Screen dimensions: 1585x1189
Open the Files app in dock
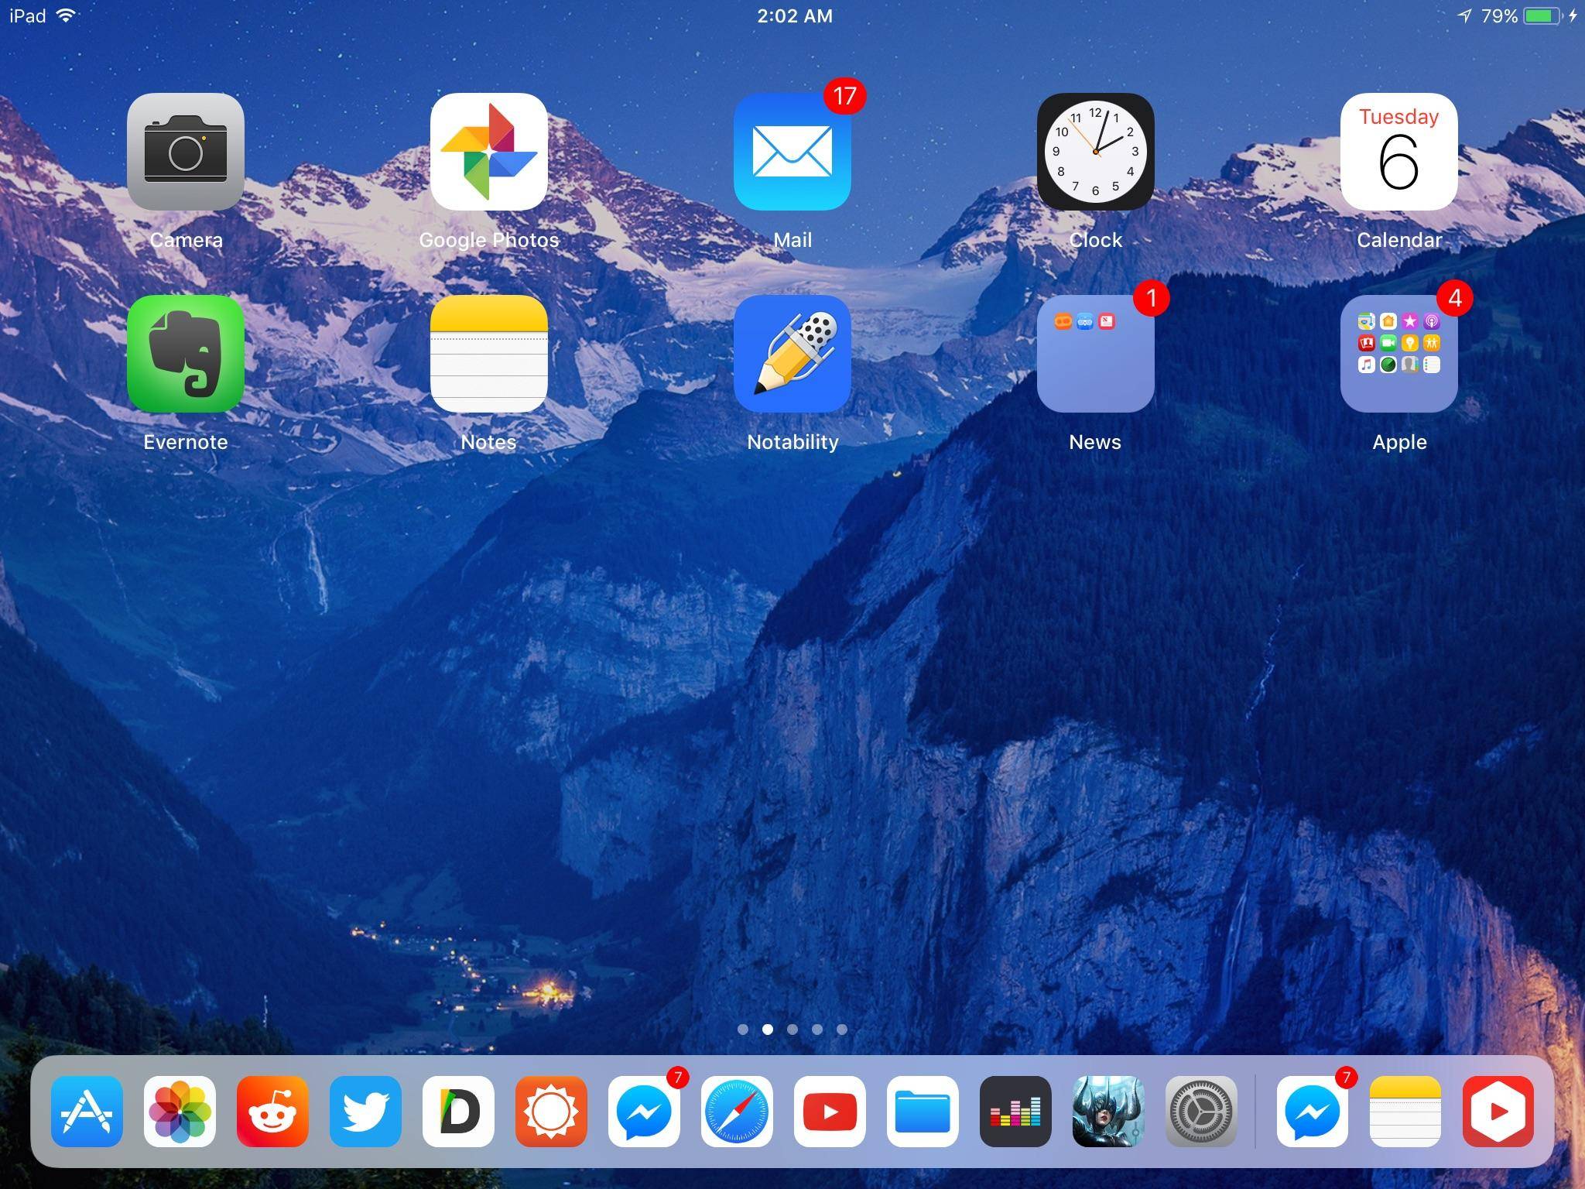(x=923, y=1112)
